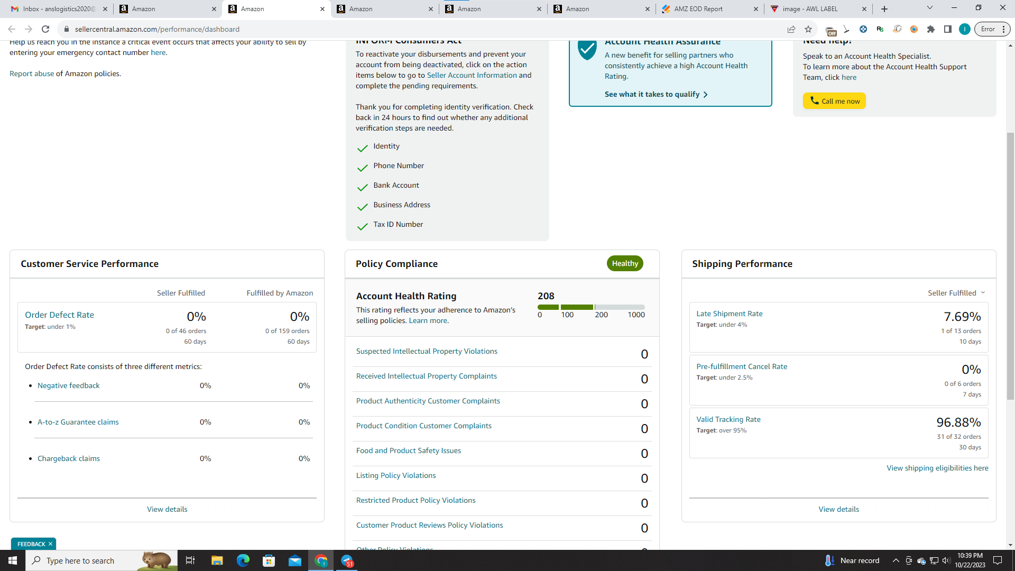Bookmark this tab with the star icon

pyautogui.click(x=808, y=29)
